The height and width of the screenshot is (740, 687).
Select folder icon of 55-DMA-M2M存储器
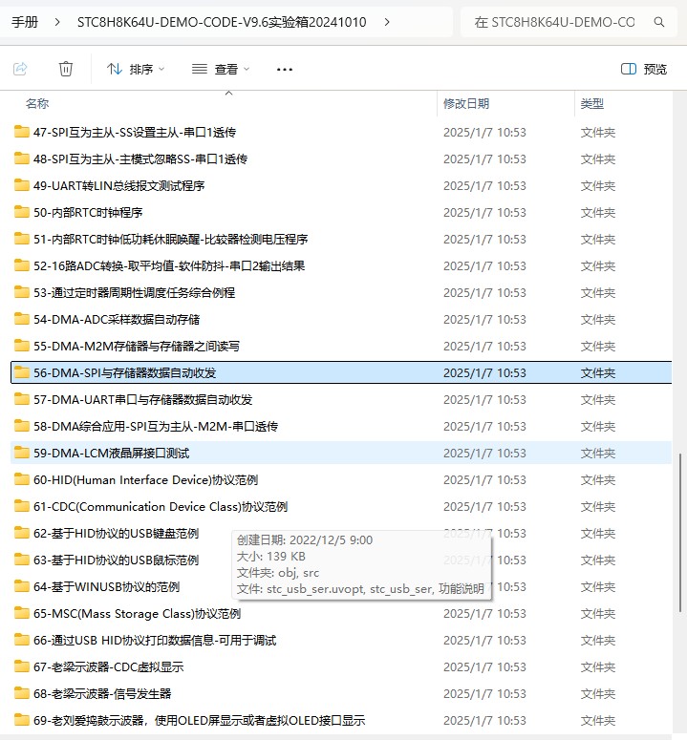pyautogui.click(x=22, y=346)
